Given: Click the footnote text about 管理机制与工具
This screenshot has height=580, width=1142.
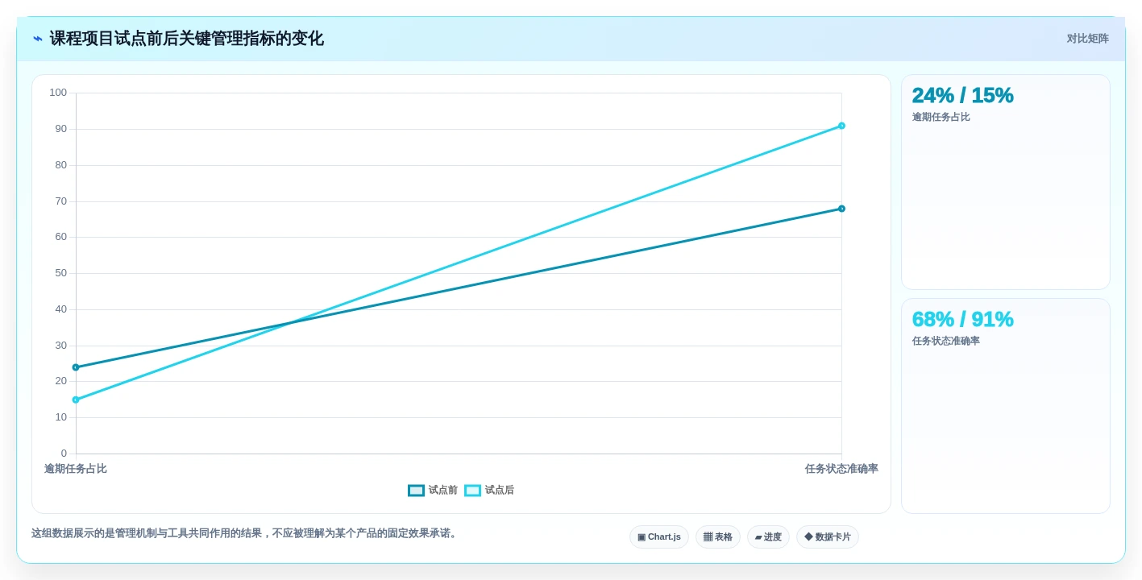Looking at the screenshot, I should [246, 533].
